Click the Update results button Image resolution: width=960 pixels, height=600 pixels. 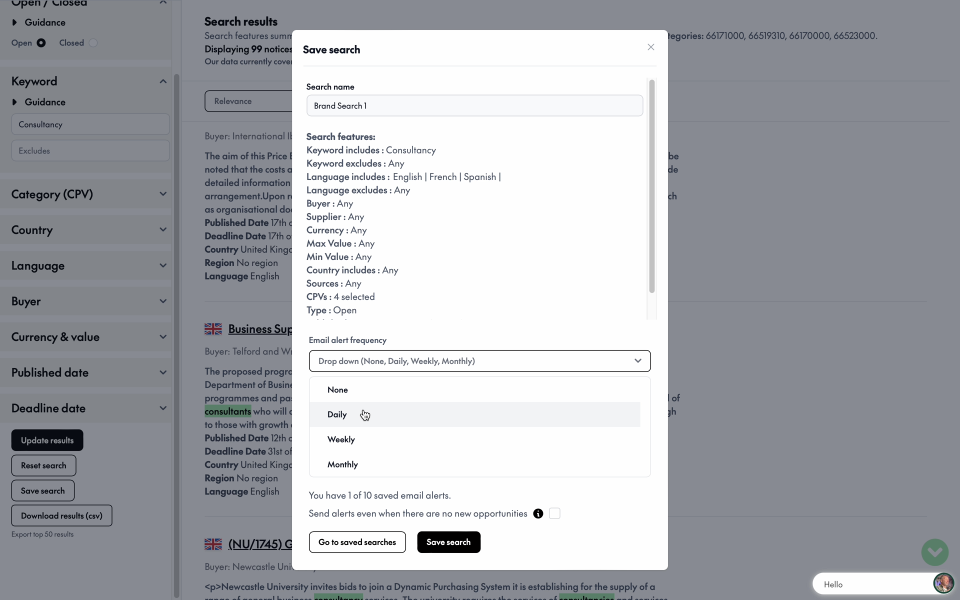tap(46, 440)
